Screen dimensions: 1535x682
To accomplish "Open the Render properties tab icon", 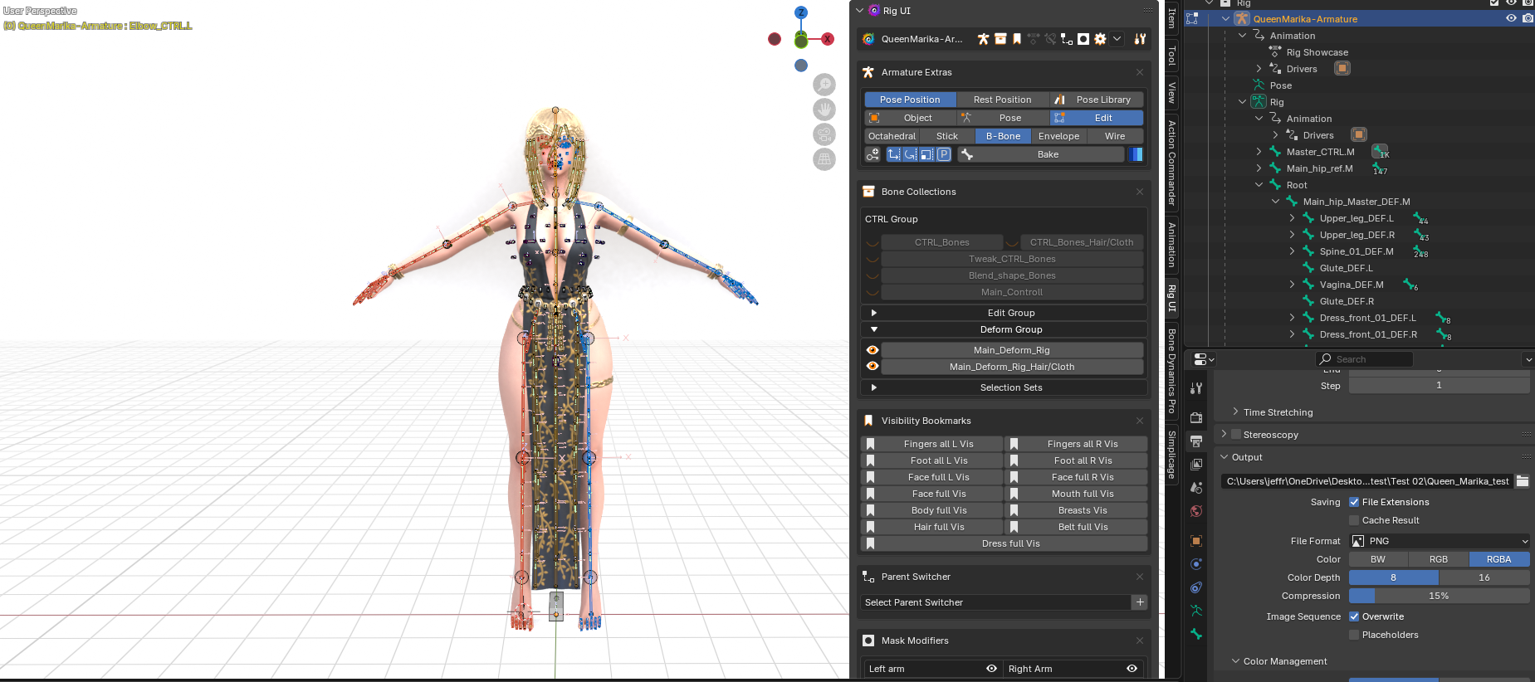I will 1196,418.
